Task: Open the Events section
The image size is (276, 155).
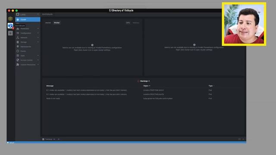Action: point(23,51)
